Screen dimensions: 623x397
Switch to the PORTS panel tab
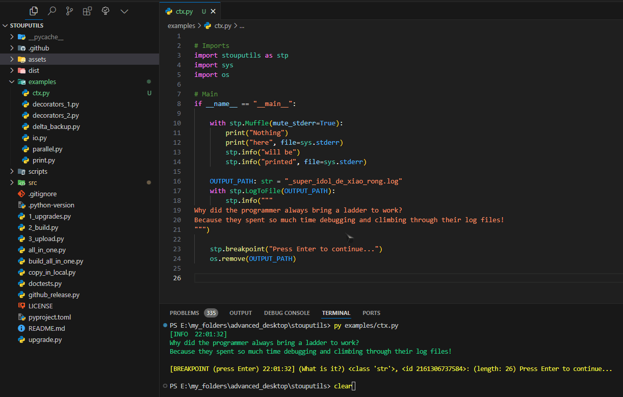pos(371,313)
